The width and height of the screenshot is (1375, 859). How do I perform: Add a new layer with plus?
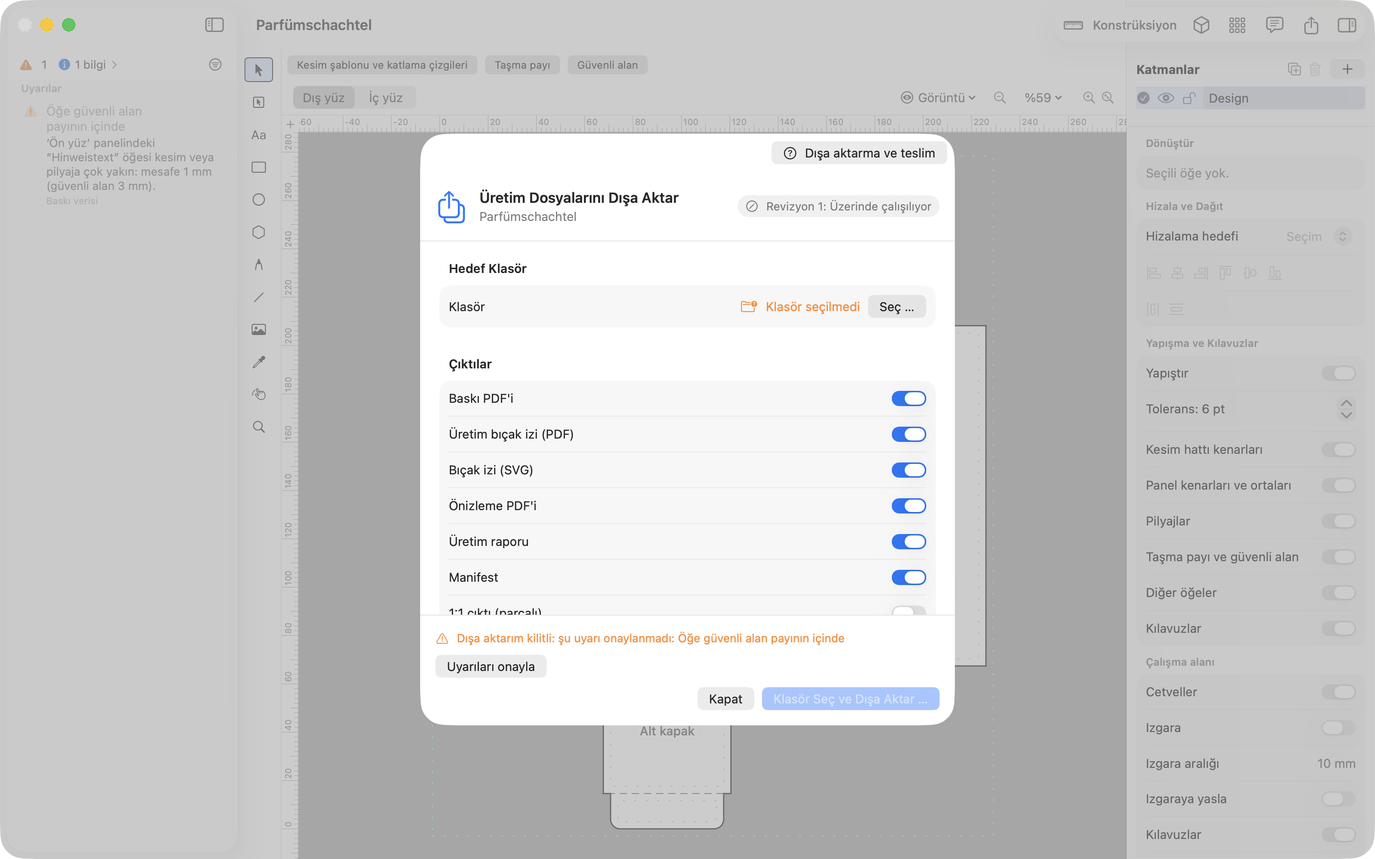coord(1347,69)
